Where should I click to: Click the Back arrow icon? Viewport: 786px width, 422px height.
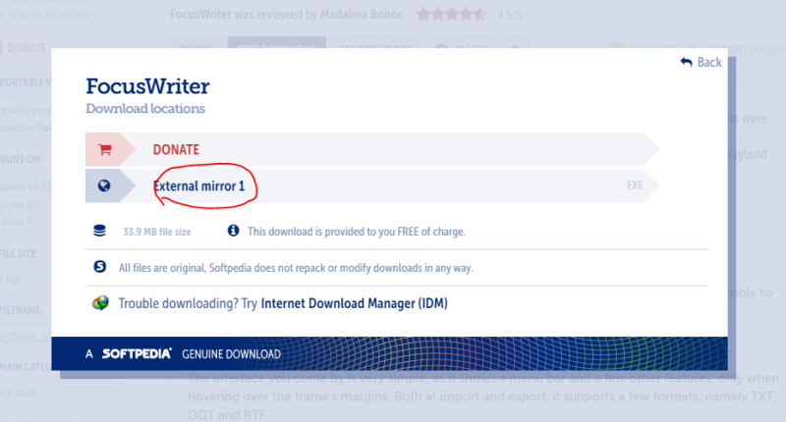point(686,62)
